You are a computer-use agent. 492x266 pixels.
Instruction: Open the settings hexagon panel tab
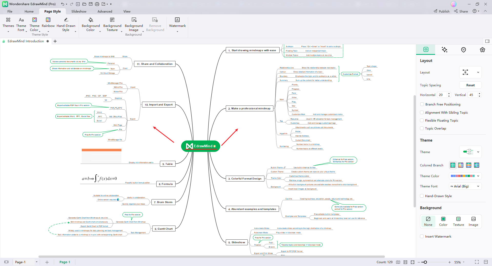pyautogui.click(x=483, y=50)
